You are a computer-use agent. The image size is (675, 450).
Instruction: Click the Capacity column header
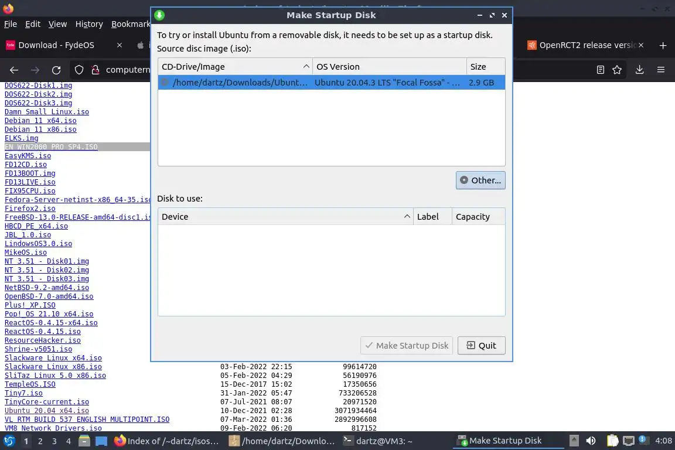(479, 217)
